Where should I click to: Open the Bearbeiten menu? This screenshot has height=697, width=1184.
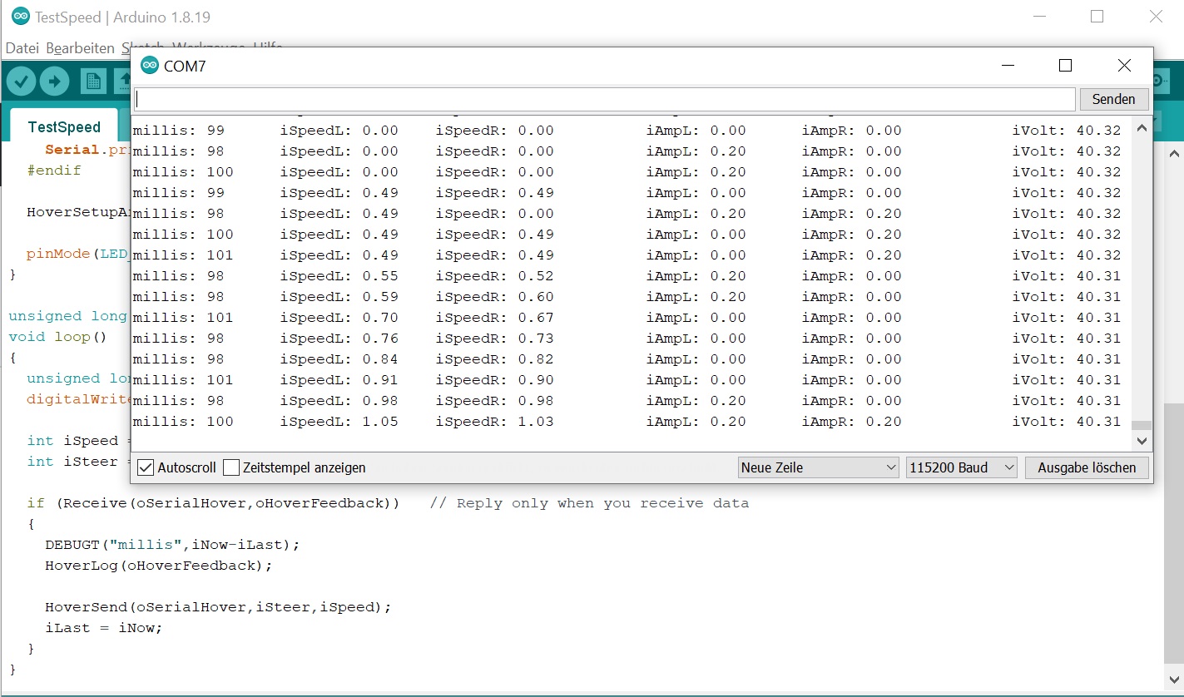80,48
